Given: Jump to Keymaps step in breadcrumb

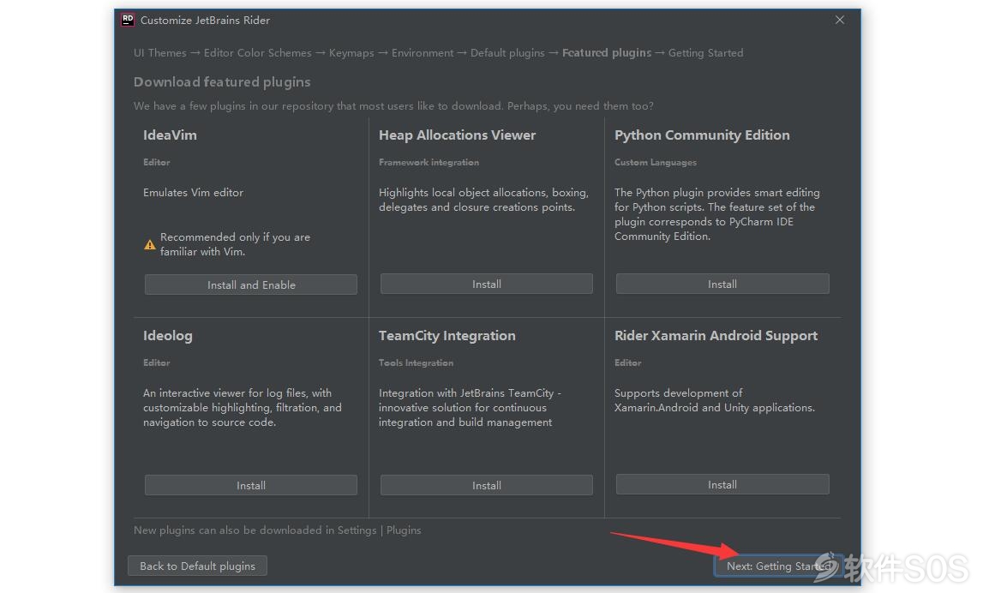Looking at the screenshot, I should point(351,52).
